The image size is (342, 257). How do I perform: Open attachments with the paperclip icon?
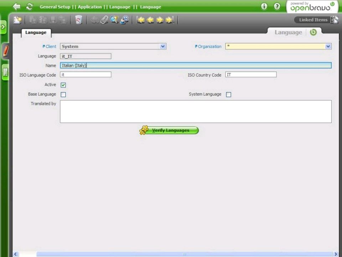click(104, 20)
